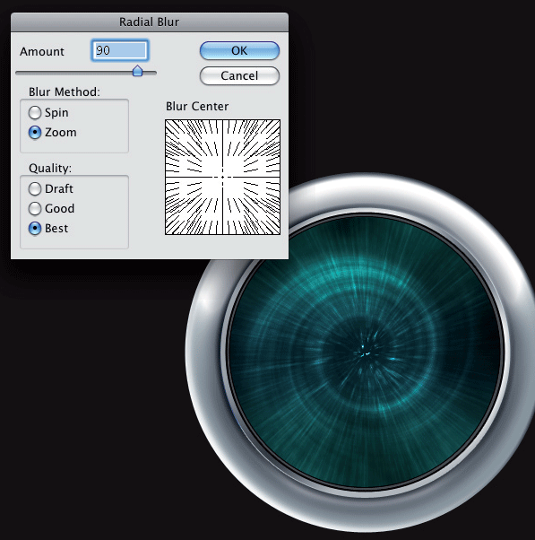Click the Amount slider handle
535x540 pixels.
pos(138,71)
